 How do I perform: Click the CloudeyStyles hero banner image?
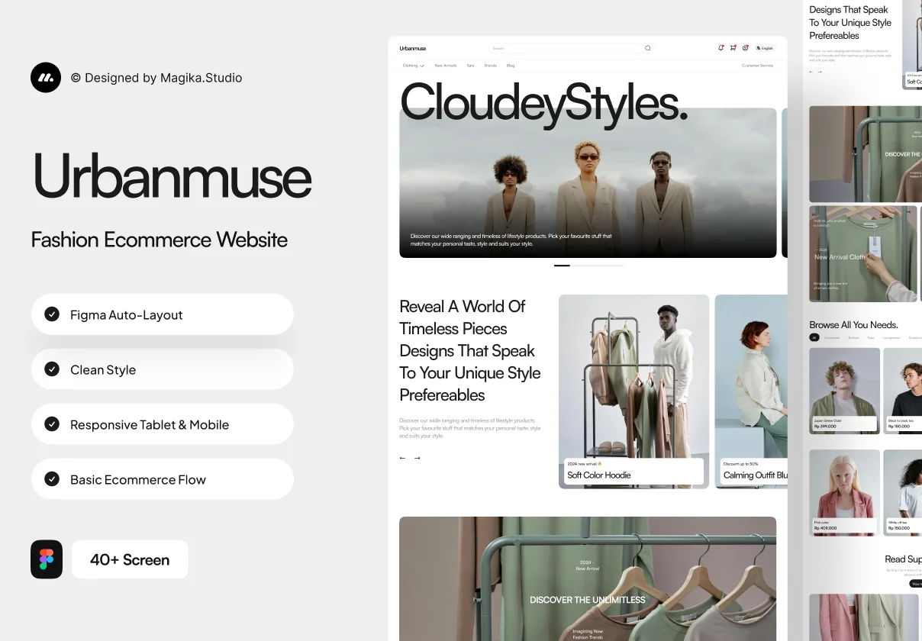point(588,182)
